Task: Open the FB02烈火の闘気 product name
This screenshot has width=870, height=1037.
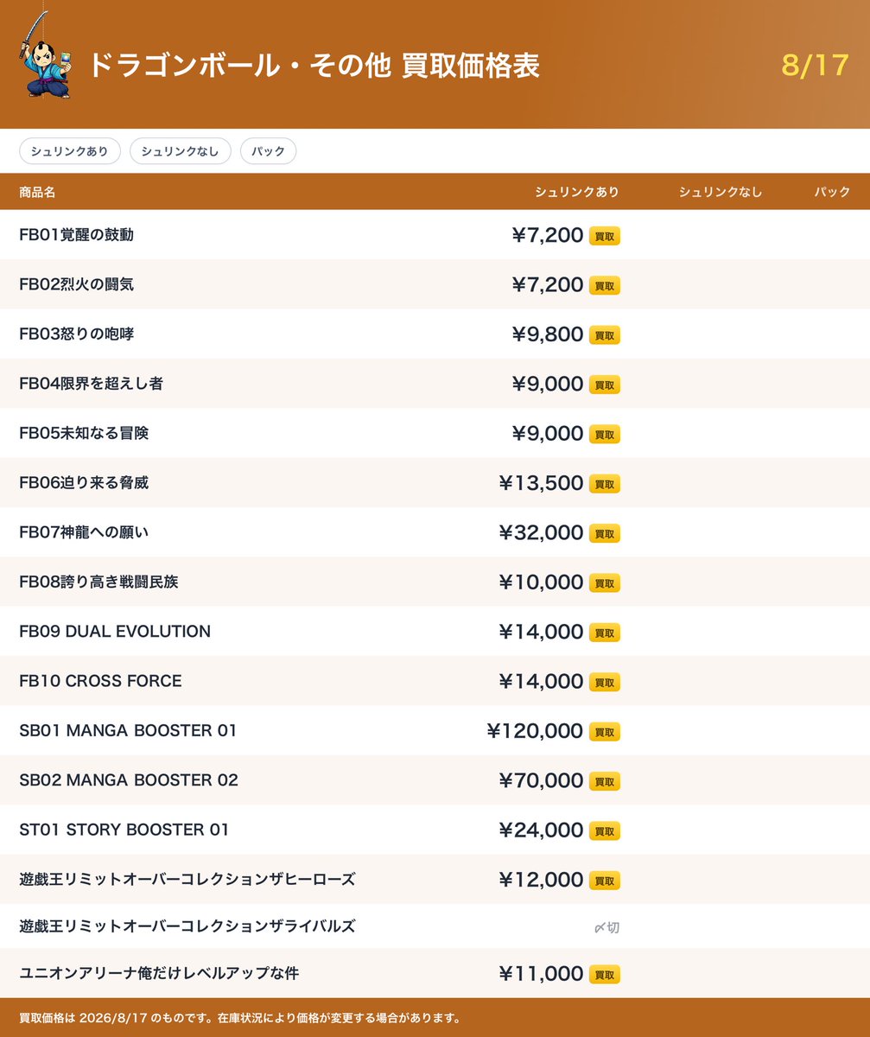Action: coord(76,284)
